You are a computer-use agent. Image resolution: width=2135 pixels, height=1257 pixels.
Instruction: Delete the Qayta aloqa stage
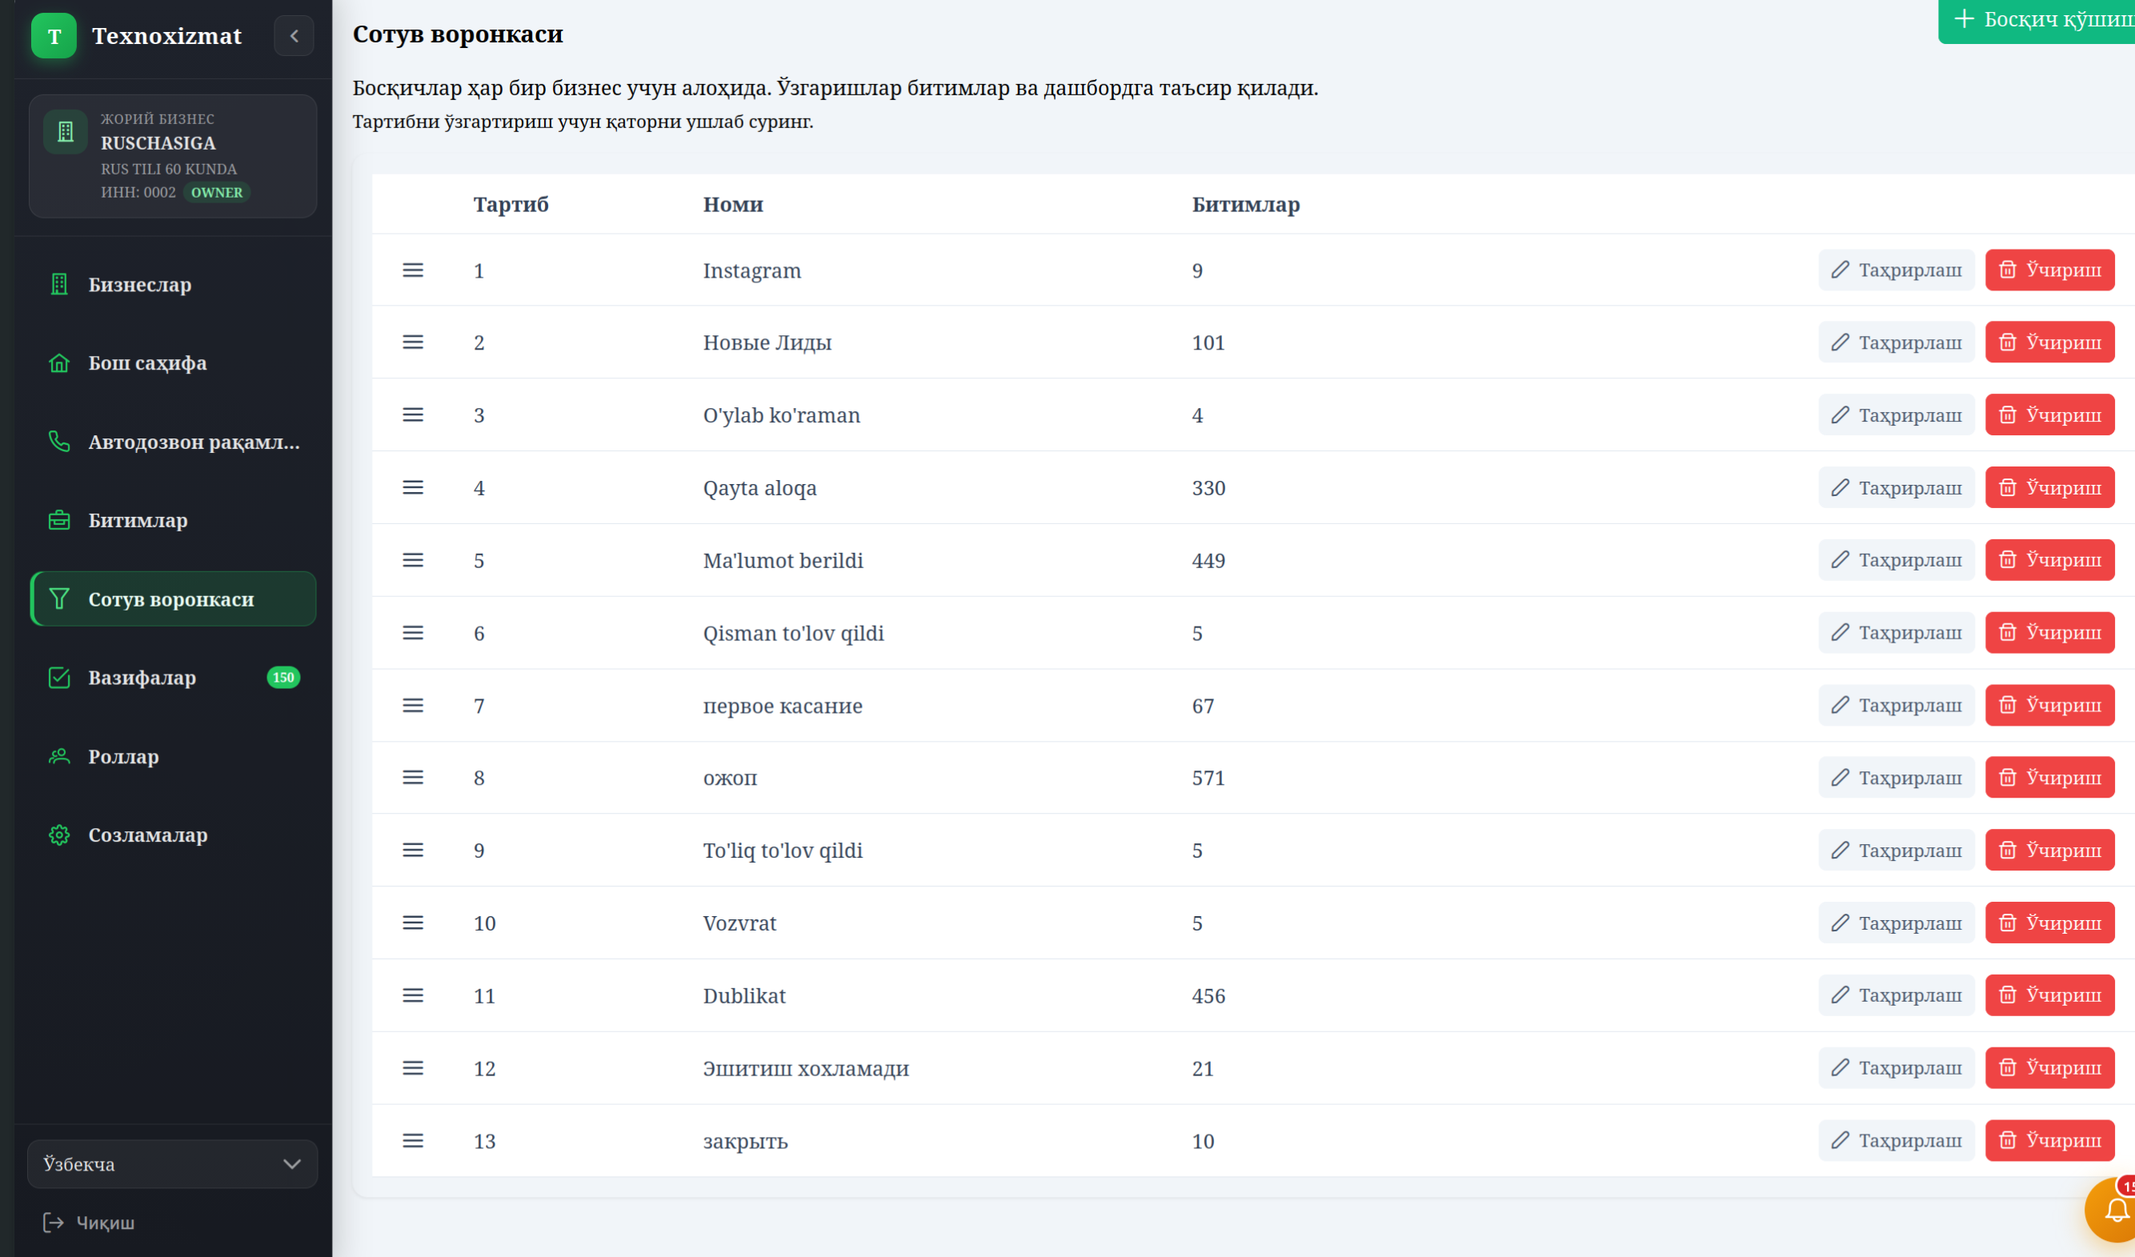coord(2050,488)
